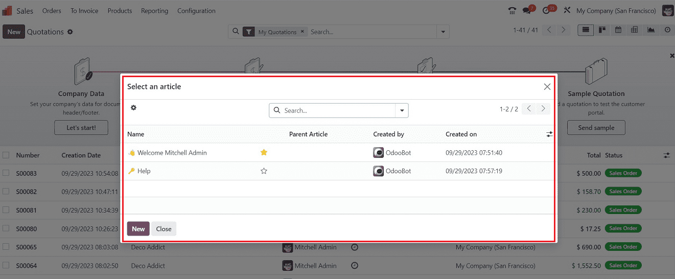Viewport: 675px width, 279px height.
Task: Click the magnifier icon in dialog search
Action: 277,110
